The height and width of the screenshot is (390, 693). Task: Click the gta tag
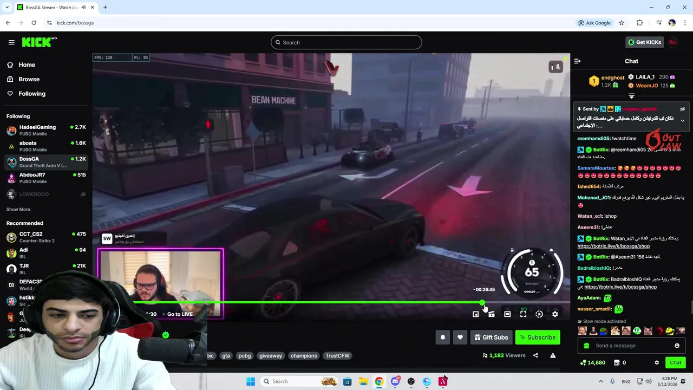226,356
